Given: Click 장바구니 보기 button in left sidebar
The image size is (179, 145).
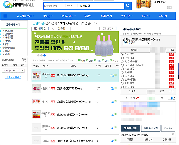Looking at the screenshot, I should [x=13, y=77].
